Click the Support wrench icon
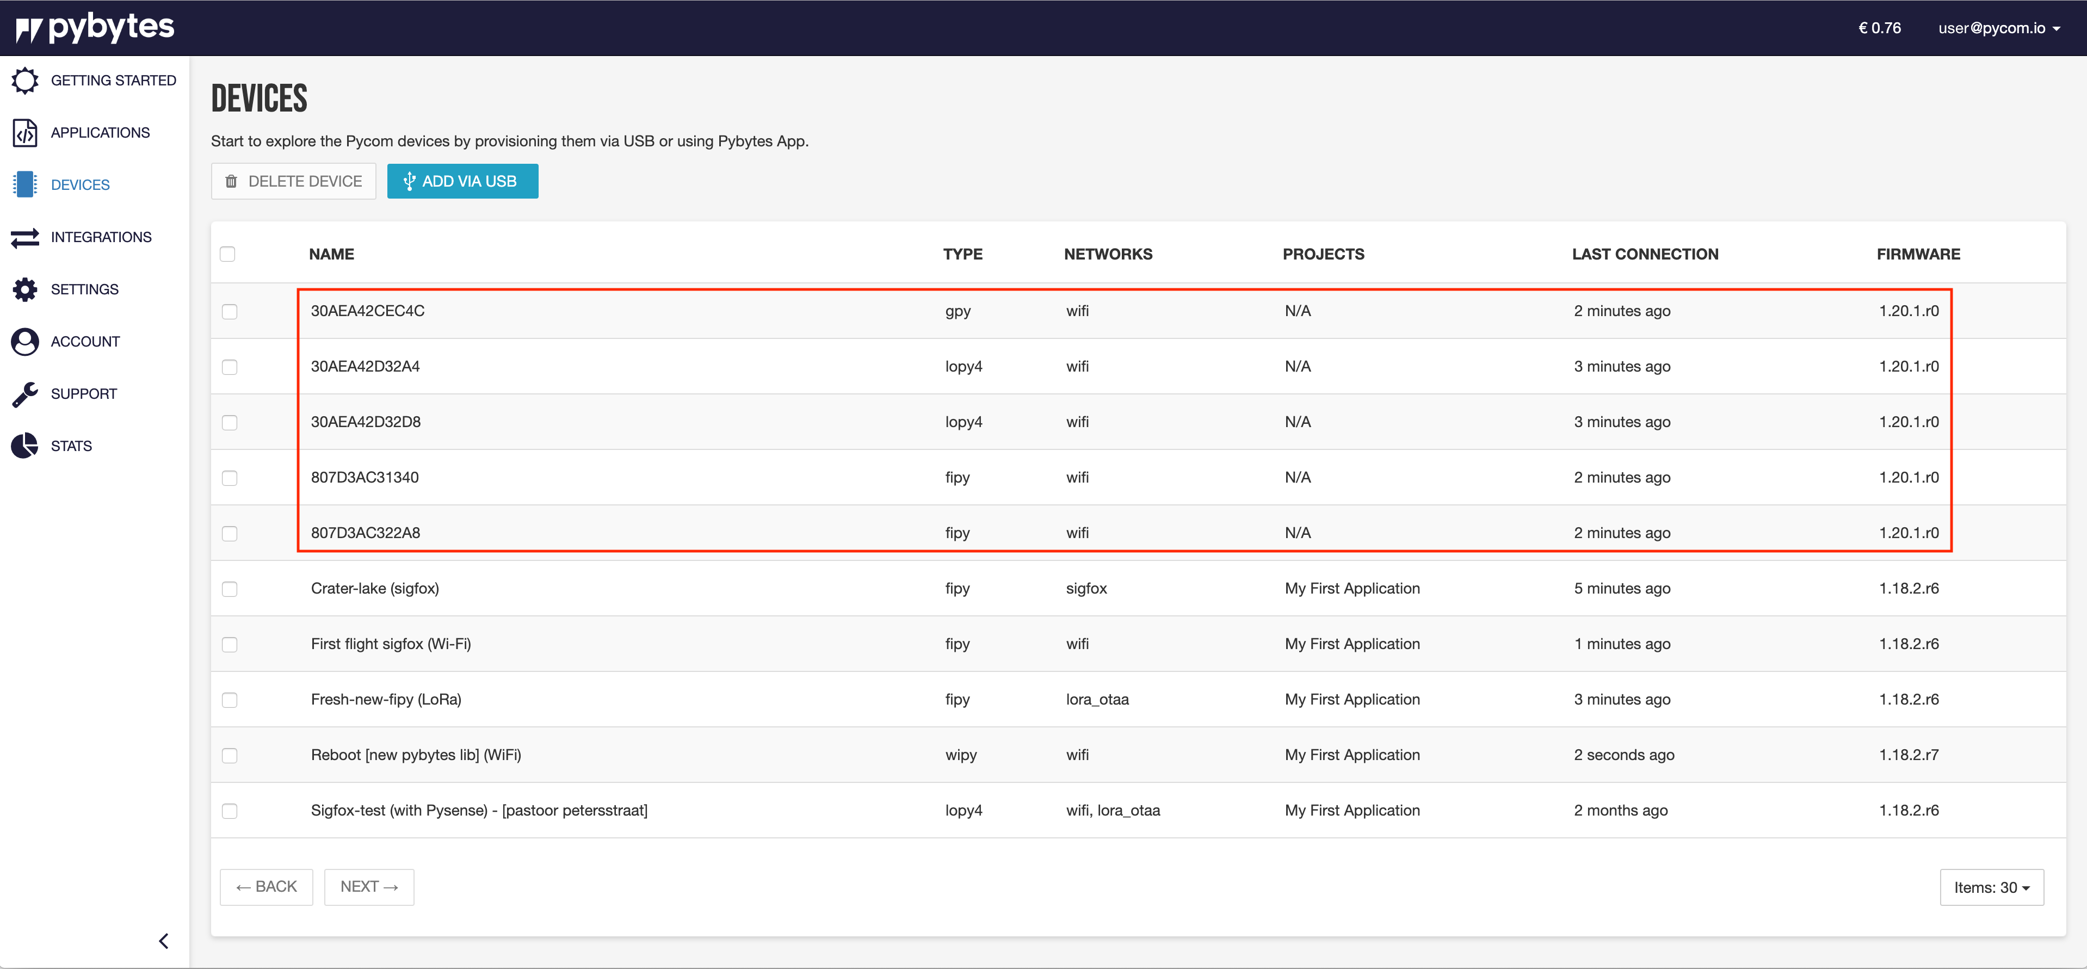 point(25,394)
